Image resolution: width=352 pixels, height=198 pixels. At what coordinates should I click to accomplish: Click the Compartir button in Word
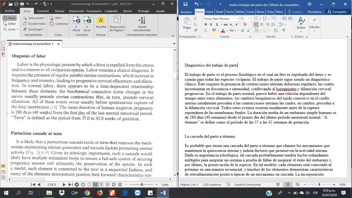337,12
